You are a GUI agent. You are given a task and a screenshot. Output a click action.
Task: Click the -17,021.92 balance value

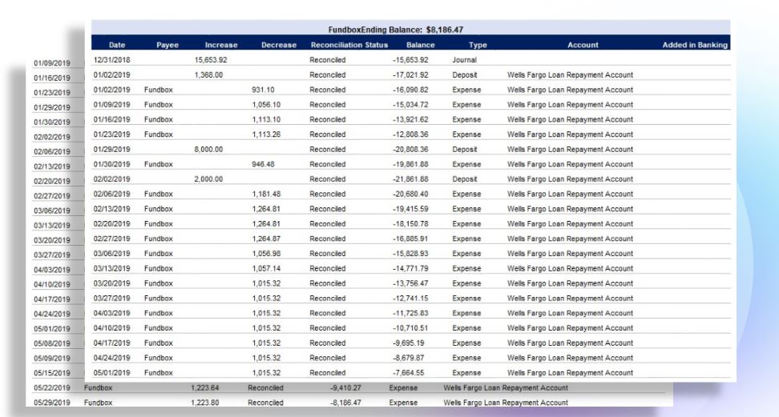(x=410, y=74)
